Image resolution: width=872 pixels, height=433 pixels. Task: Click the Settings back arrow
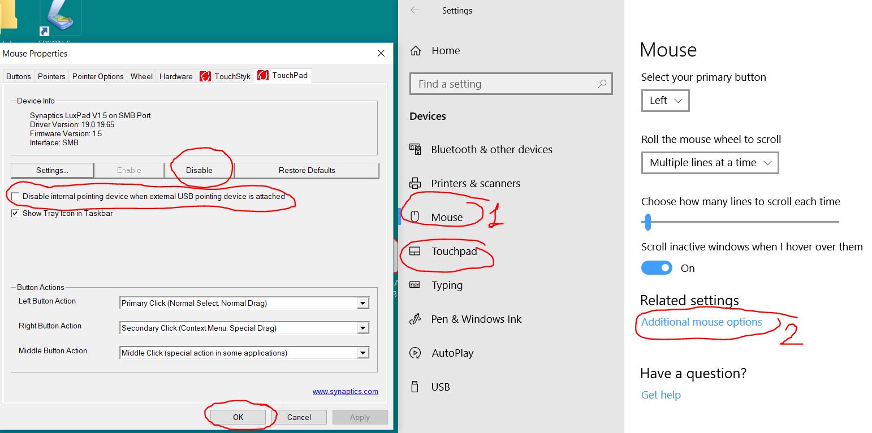[x=415, y=10]
